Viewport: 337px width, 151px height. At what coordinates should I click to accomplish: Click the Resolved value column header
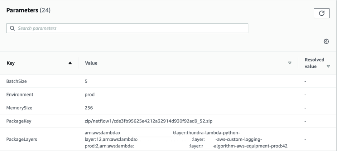[314, 63]
